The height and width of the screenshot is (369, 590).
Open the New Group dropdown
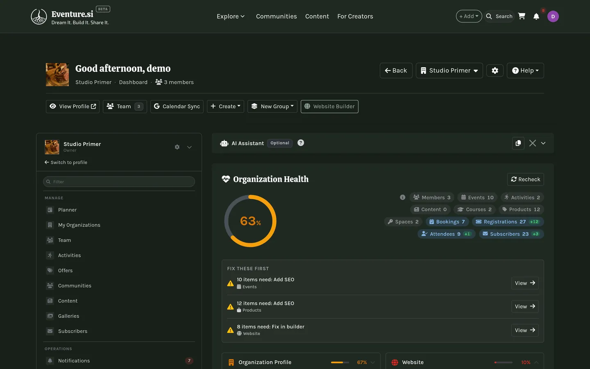point(272,107)
